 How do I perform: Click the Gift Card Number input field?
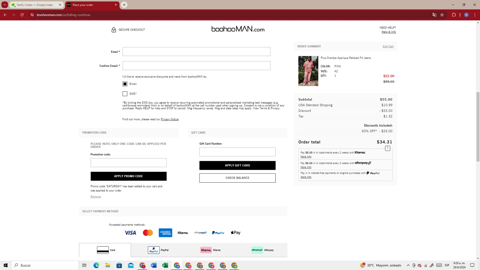tap(237, 152)
